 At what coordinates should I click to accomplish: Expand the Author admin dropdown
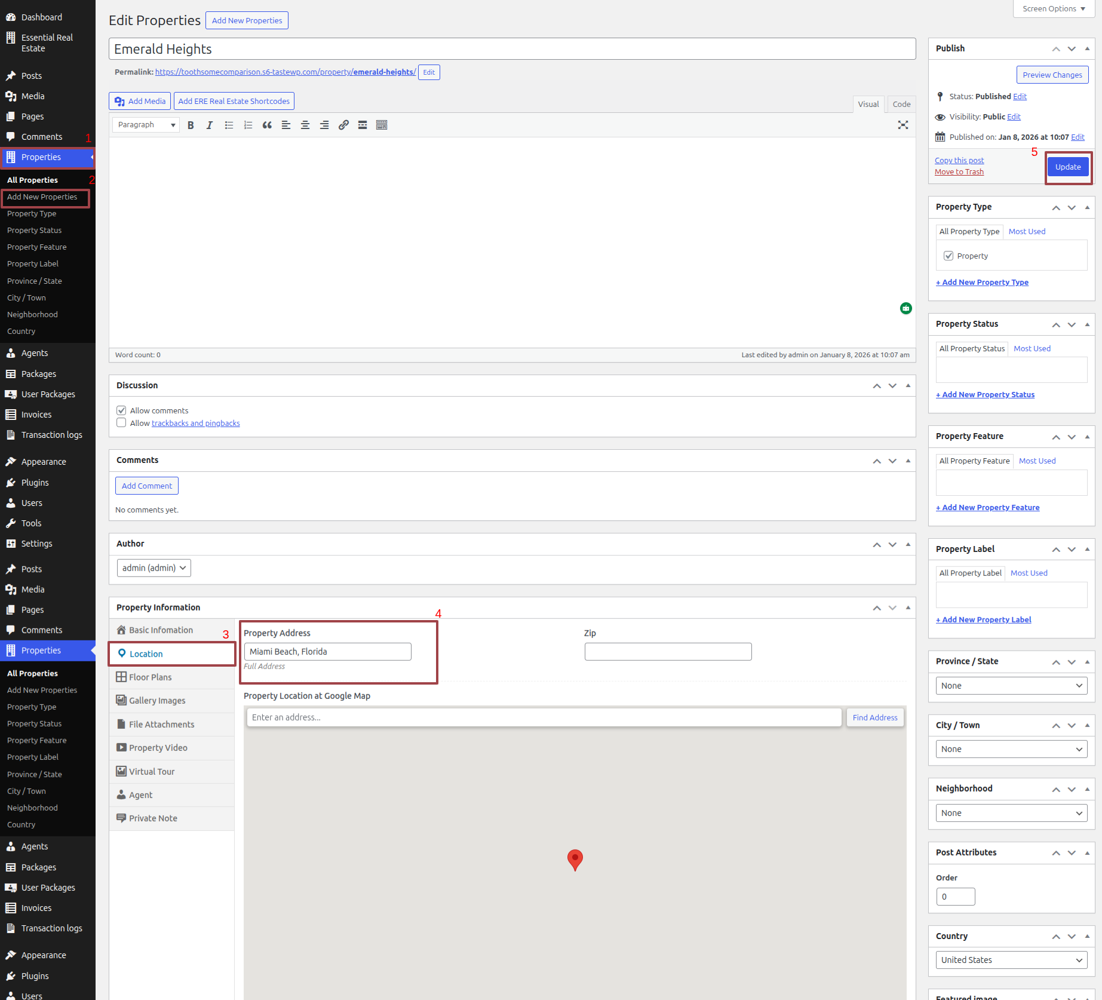tap(154, 568)
